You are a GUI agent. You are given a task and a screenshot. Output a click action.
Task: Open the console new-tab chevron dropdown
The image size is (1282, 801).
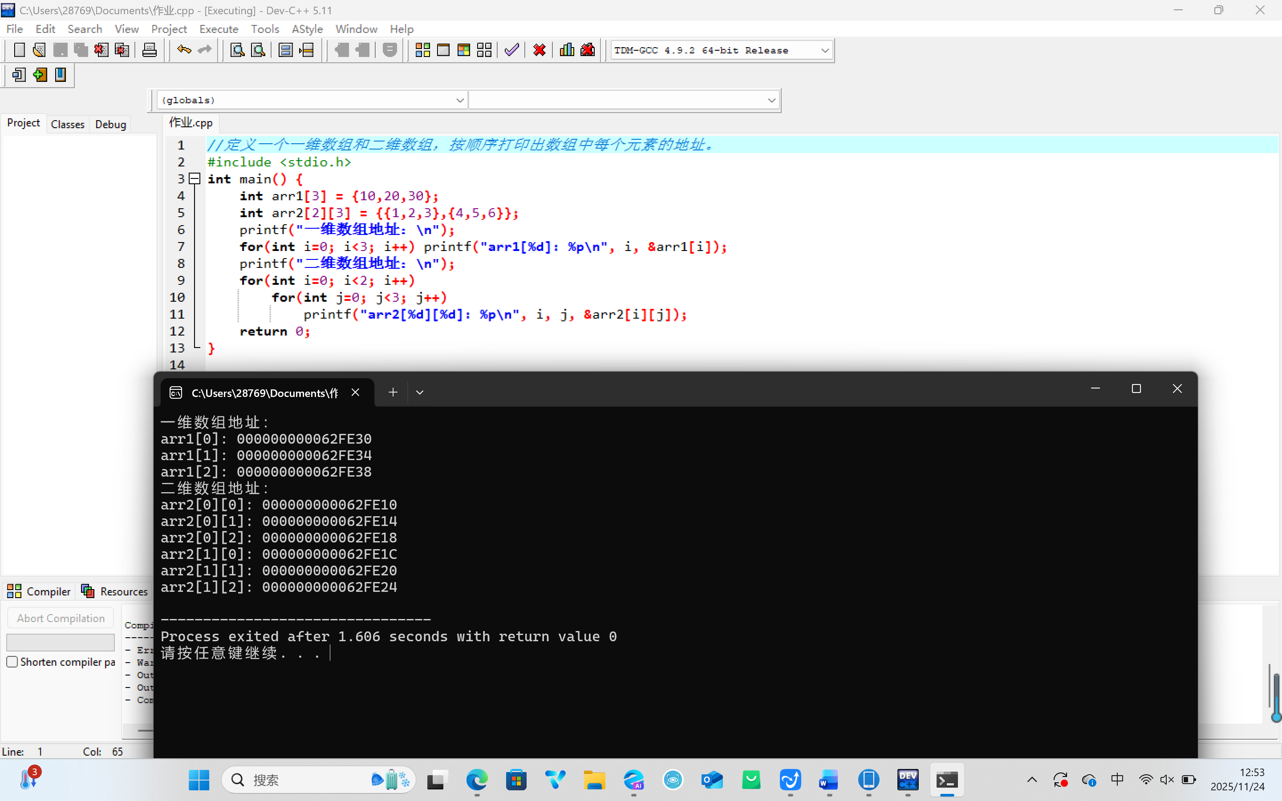point(420,392)
